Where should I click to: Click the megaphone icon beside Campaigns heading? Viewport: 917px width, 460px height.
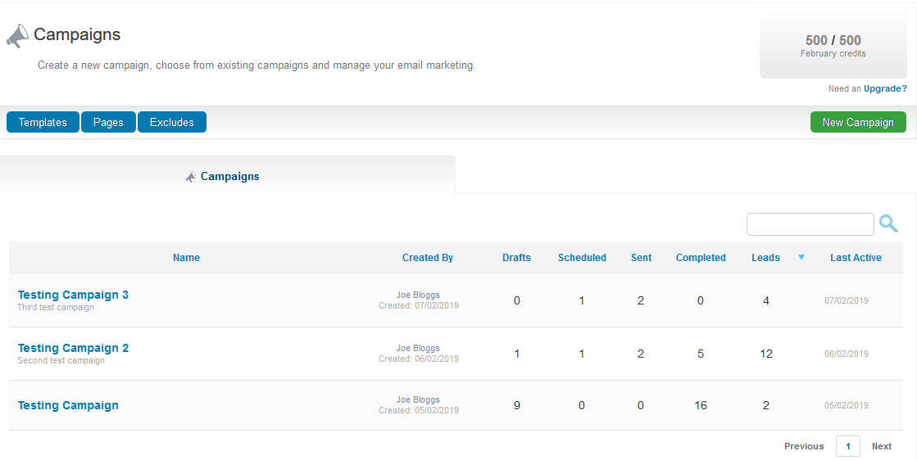click(17, 36)
